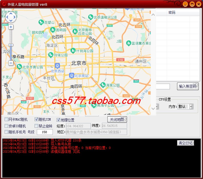This screenshot has width=203, height=179.
Task: Select the 北京温榆河公园 marker icon
Action: click(91, 17)
